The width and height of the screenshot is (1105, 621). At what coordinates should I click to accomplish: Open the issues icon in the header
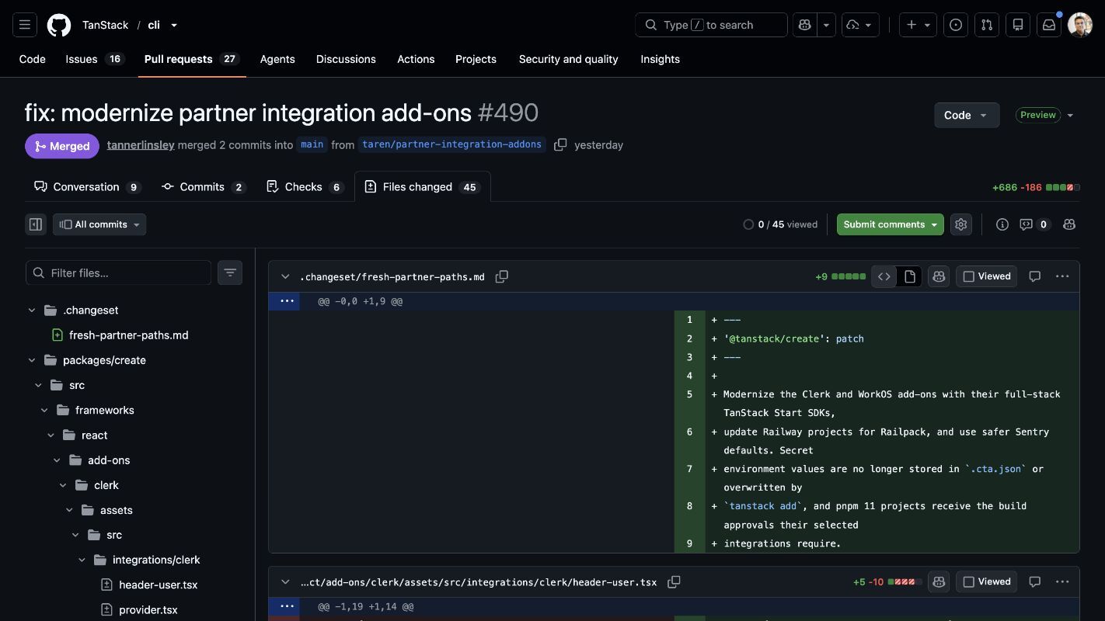point(956,25)
